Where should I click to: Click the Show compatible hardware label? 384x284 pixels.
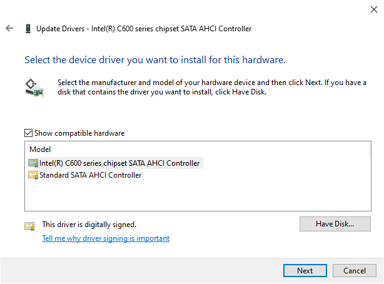coord(79,133)
